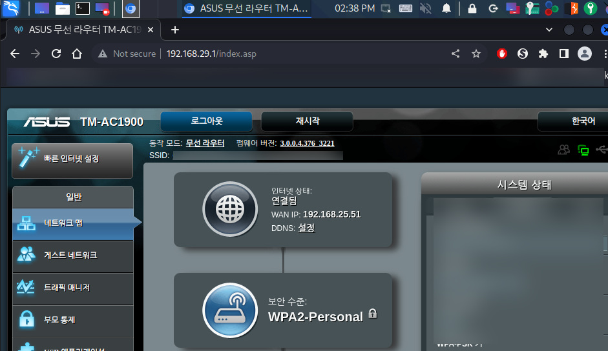608x351 pixels.
Task: Open the display settings tray icon
Action: (x=386, y=8)
